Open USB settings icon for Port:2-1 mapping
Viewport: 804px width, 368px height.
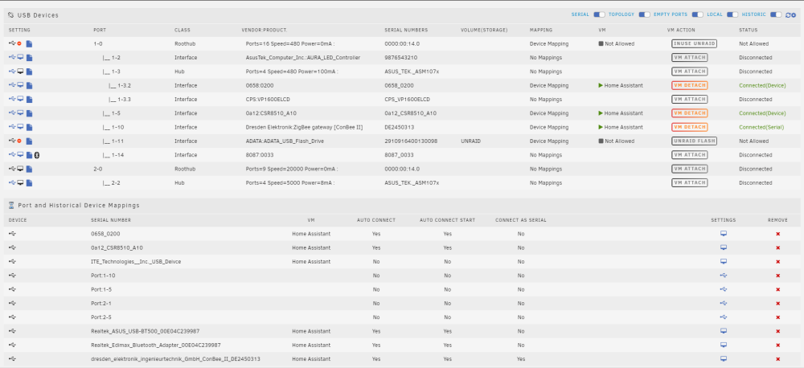[x=724, y=303]
